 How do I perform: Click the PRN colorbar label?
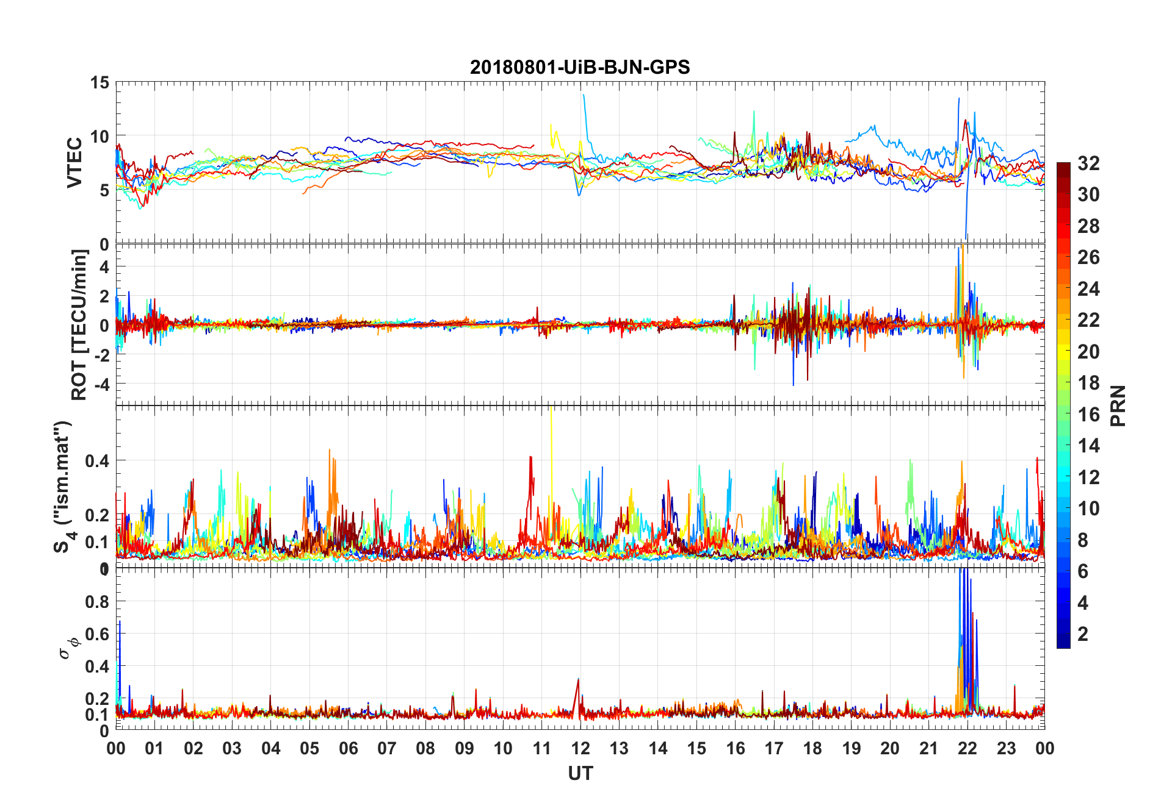[x=1118, y=405]
